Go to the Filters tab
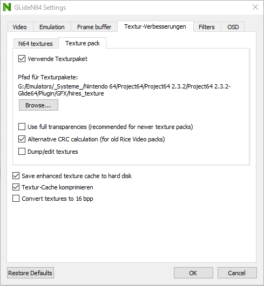264x286 pixels. (x=207, y=27)
